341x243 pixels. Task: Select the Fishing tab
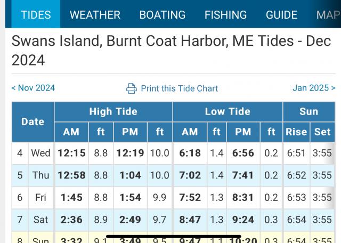coord(225,14)
